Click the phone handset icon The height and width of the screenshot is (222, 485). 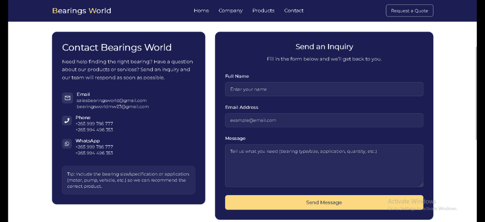[67, 121]
